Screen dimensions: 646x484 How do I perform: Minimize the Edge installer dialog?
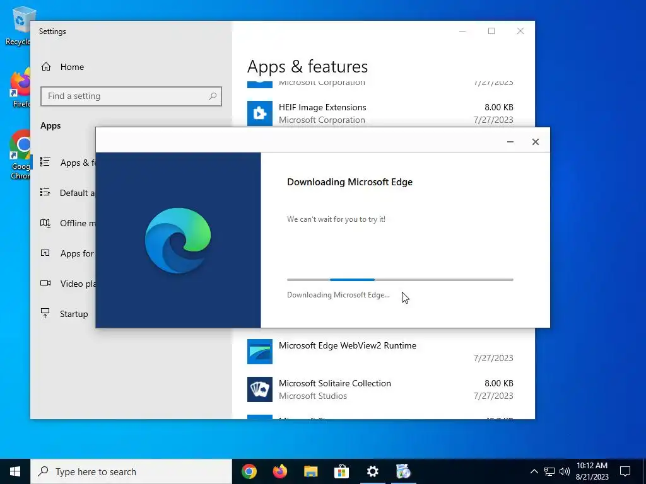point(510,142)
